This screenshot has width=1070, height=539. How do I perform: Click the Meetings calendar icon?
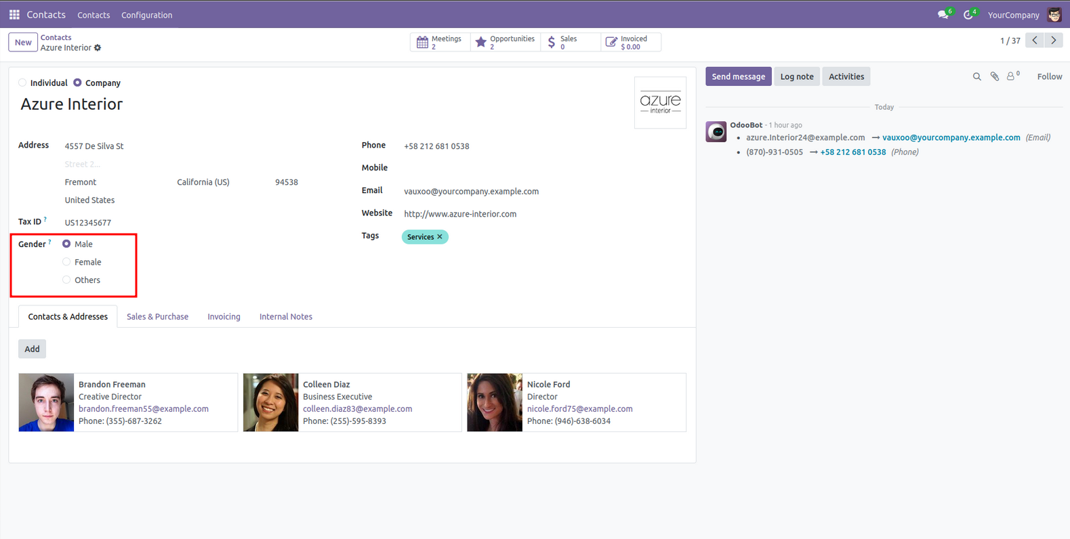click(422, 43)
